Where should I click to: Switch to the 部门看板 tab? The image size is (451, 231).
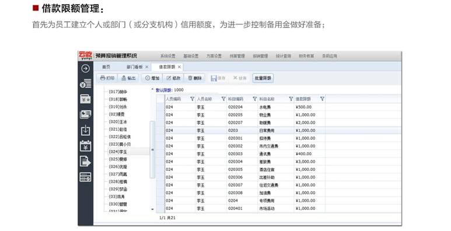(x=135, y=66)
